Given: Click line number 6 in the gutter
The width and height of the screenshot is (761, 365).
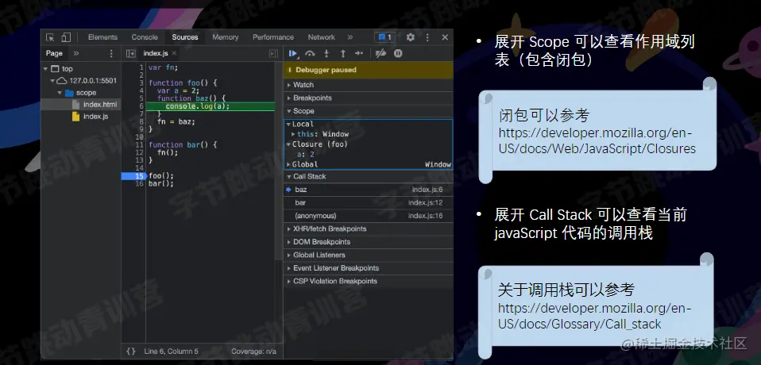Looking at the screenshot, I should point(141,106).
